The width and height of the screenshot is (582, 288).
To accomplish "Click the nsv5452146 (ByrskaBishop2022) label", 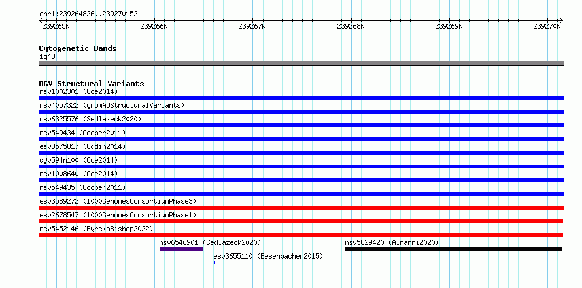I will [x=96, y=229].
